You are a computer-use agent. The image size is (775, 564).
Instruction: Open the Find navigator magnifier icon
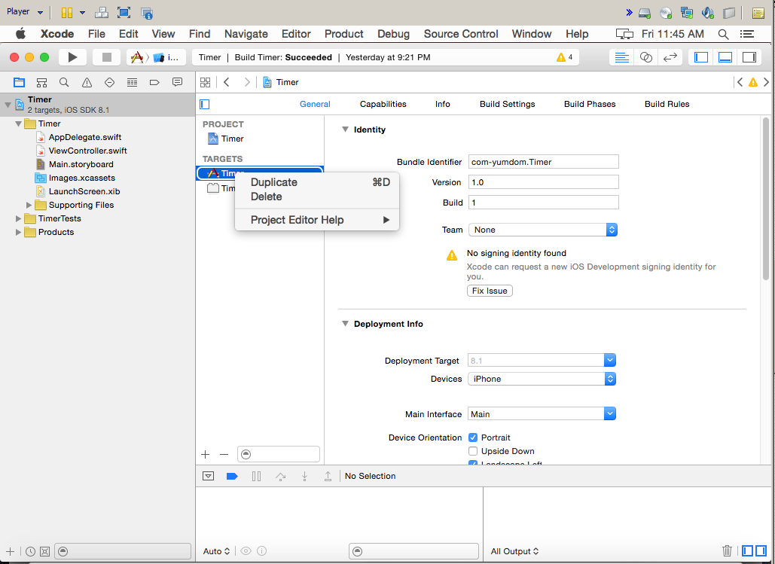click(x=64, y=83)
